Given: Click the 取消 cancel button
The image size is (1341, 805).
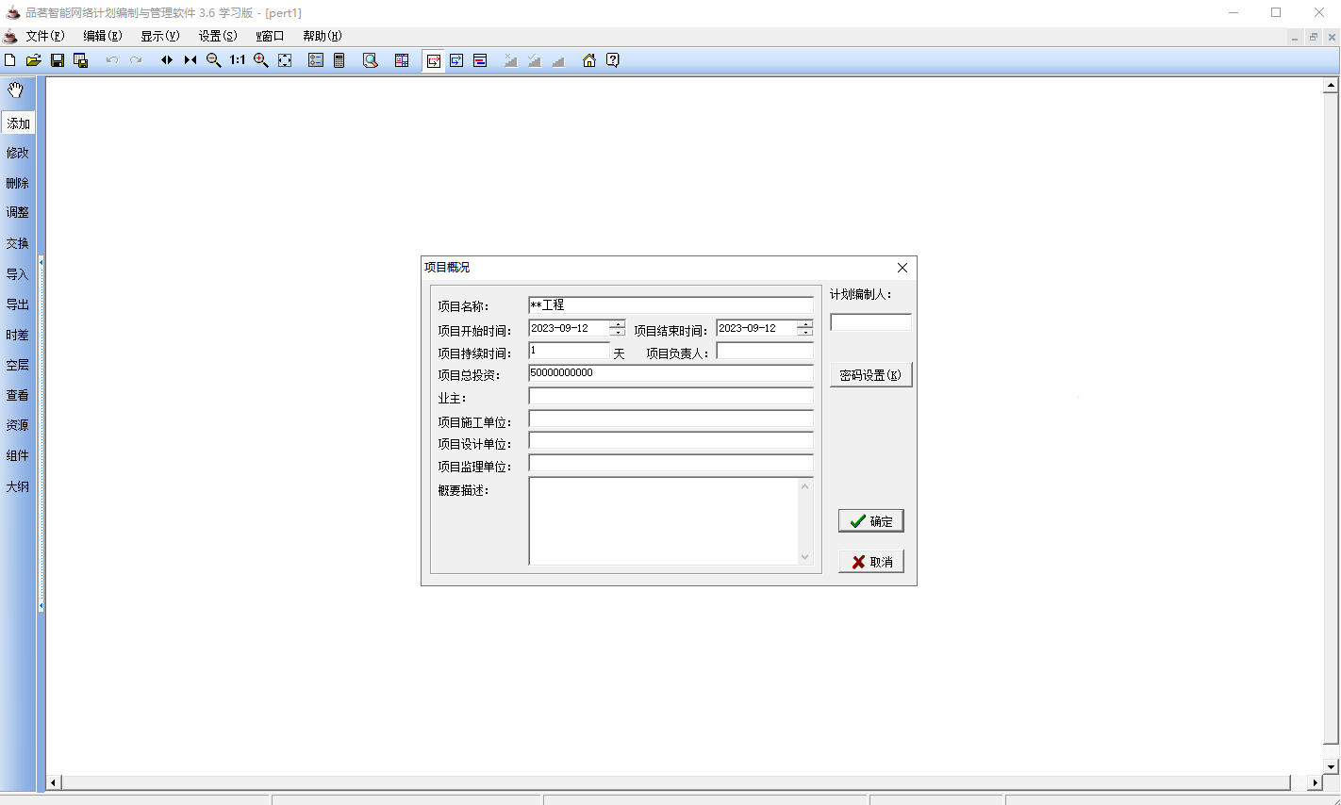Looking at the screenshot, I should (871, 562).
